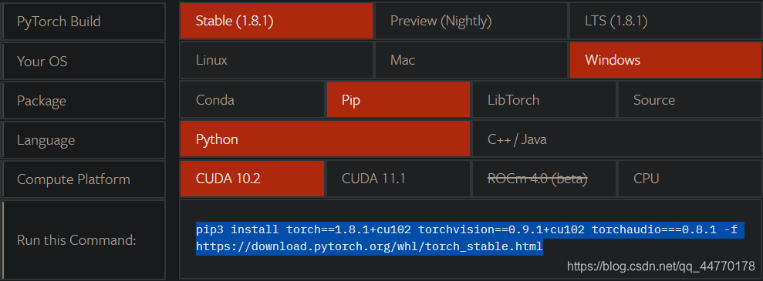This screenshot has height=281, width=763.
Task: Select the Conda package option
Action: pos(252,100)
